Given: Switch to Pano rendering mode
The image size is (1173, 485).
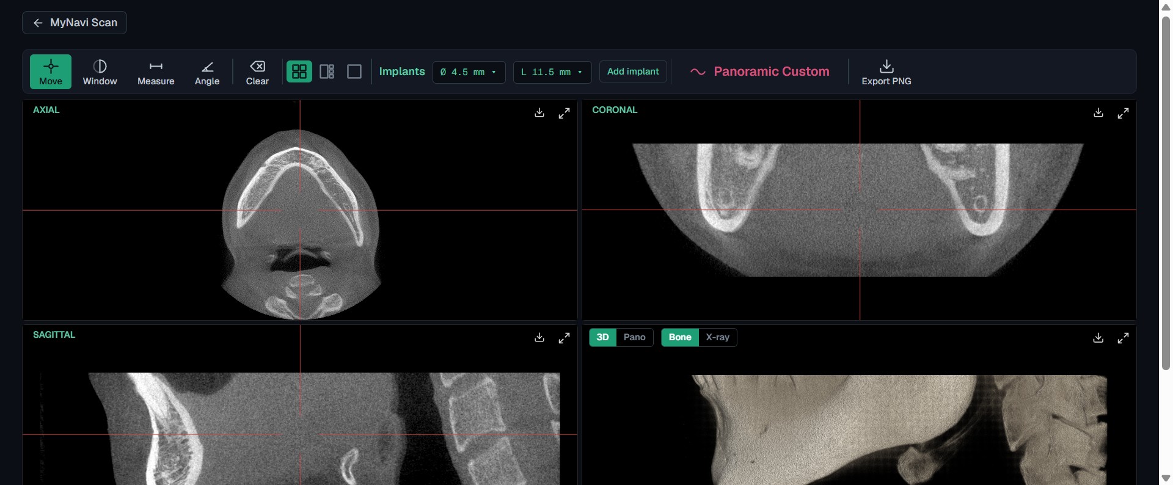Looking at the screenshot, I should click(x=635, y=337).
